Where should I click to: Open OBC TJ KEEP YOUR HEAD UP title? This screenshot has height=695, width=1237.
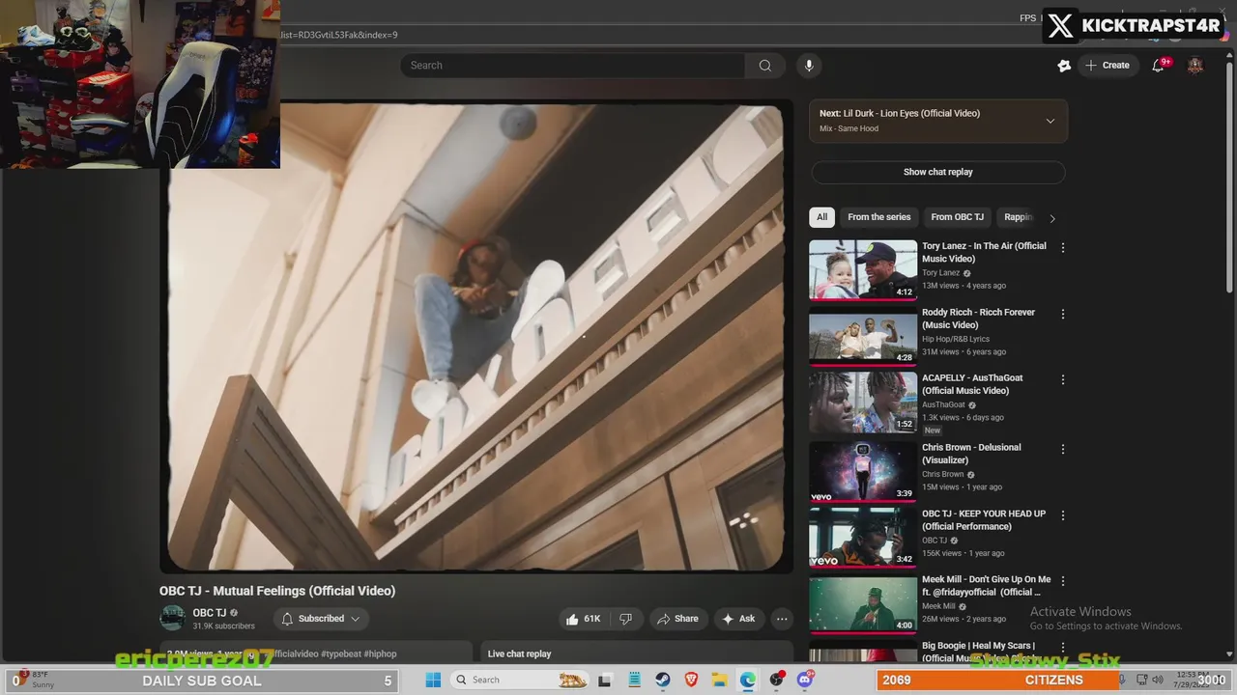(x=984, y=520)
